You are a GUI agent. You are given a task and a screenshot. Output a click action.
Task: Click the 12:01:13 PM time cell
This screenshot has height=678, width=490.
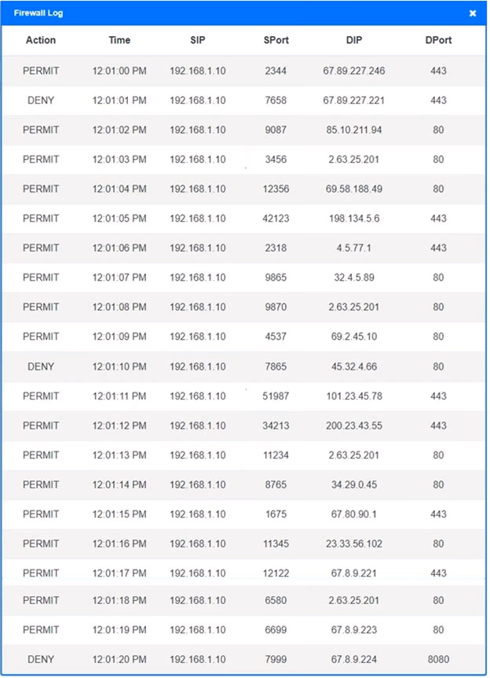click(119, 455)
